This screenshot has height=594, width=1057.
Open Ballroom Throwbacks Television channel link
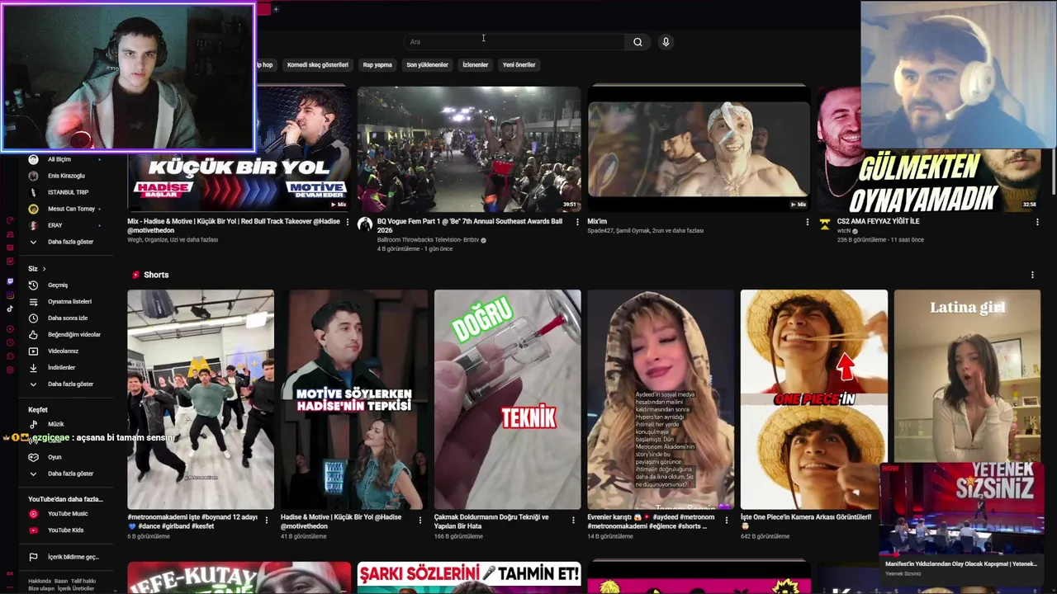pyautogui.click(x=428, y=240)
